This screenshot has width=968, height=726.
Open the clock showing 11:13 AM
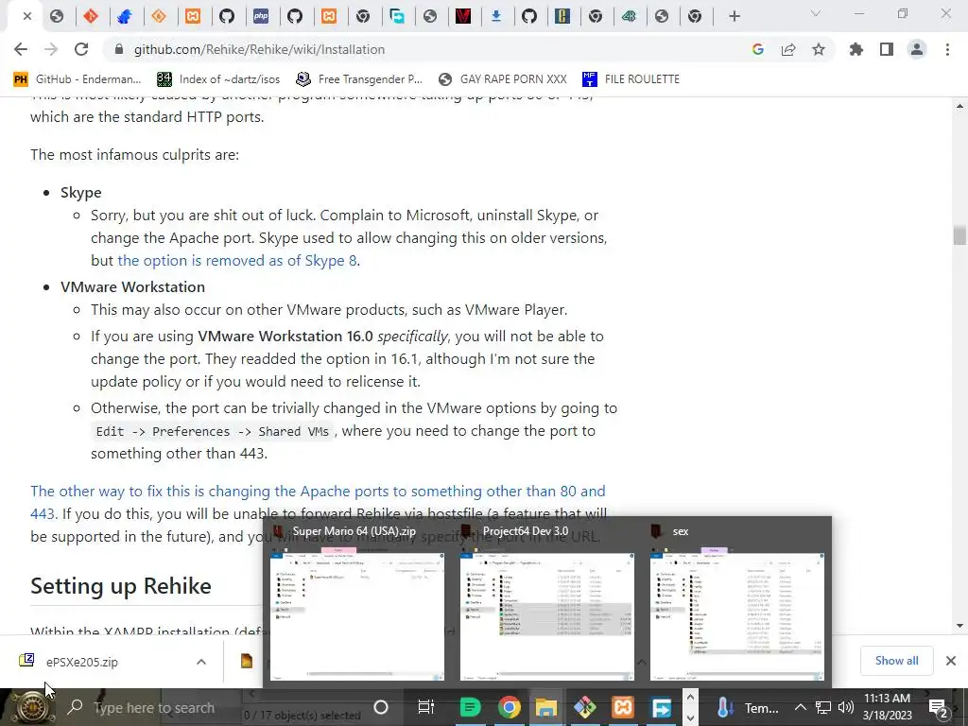tap(887, 707)
